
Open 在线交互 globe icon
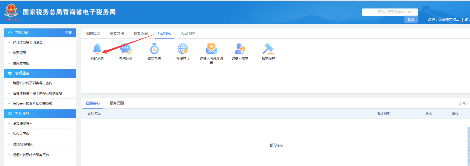(183, 49)
